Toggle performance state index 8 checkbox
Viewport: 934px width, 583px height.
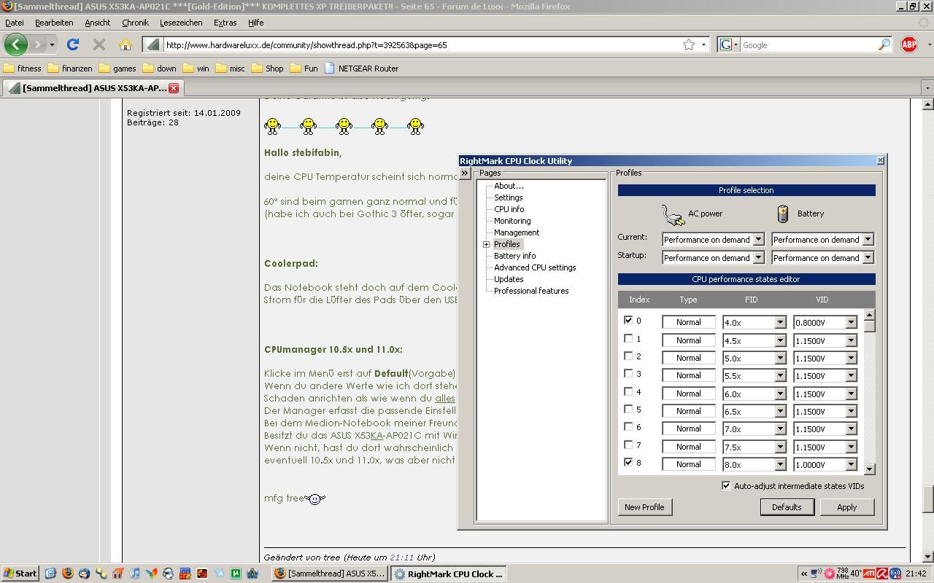click(x=628, y=462)
